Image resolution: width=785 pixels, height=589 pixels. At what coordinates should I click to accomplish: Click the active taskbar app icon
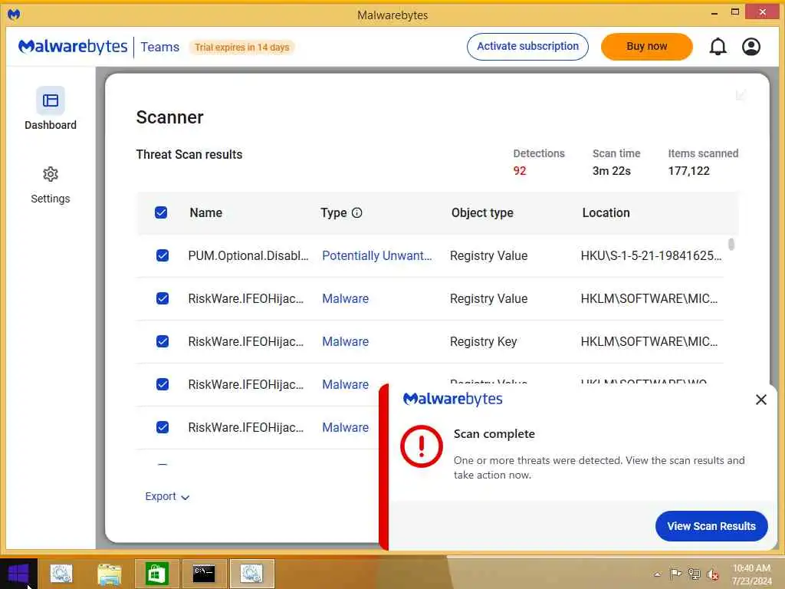[x=251, y=574]
